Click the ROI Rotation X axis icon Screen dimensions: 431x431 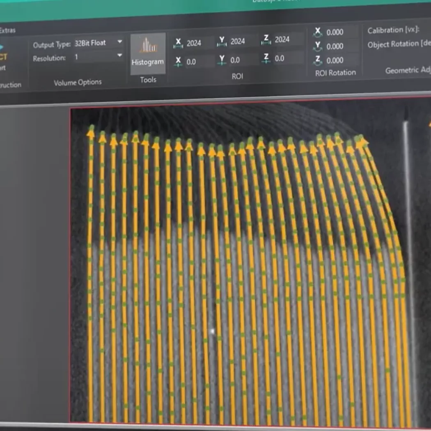pos(317,32)
